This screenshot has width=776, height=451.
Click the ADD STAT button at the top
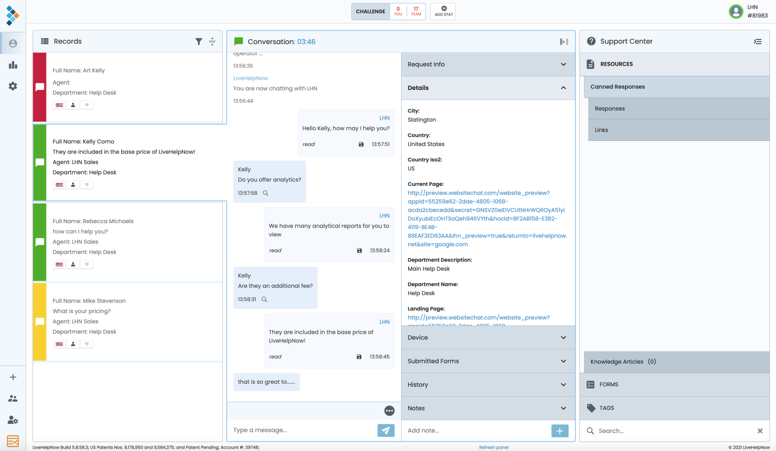click(443, 11)
